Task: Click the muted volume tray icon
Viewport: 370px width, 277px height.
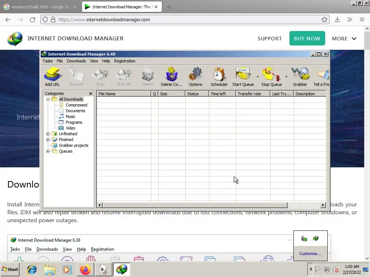Action: (335, 269)
